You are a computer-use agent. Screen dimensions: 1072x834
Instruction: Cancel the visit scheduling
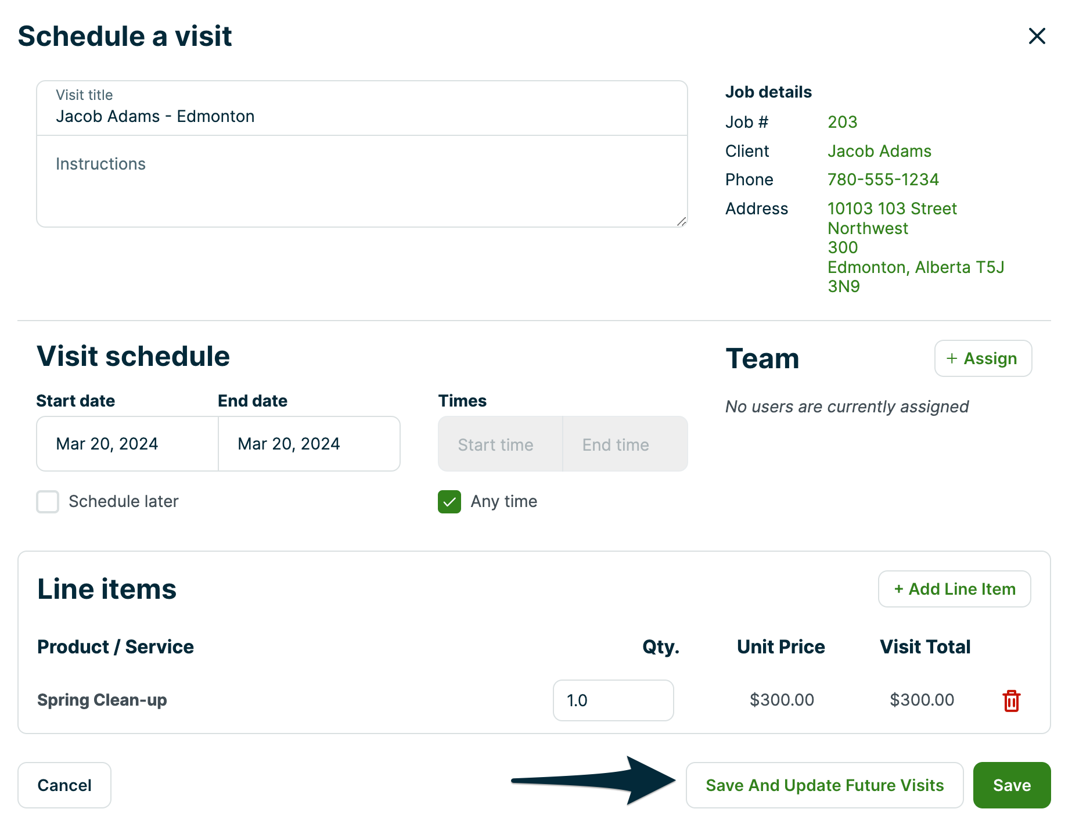point(64,785)
